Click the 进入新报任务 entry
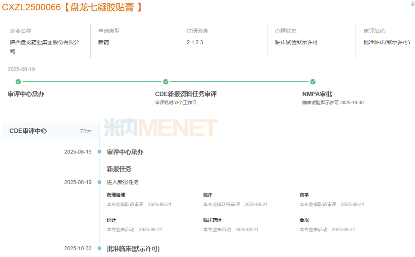This screenshot has width=415, height=257. tap(123, 182)
